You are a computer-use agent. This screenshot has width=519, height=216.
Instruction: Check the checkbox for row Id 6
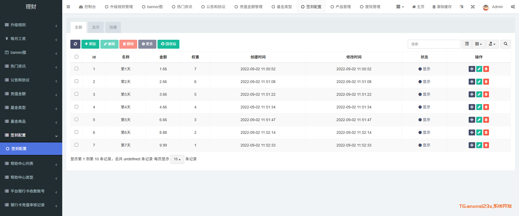click(x=76, y=132)
